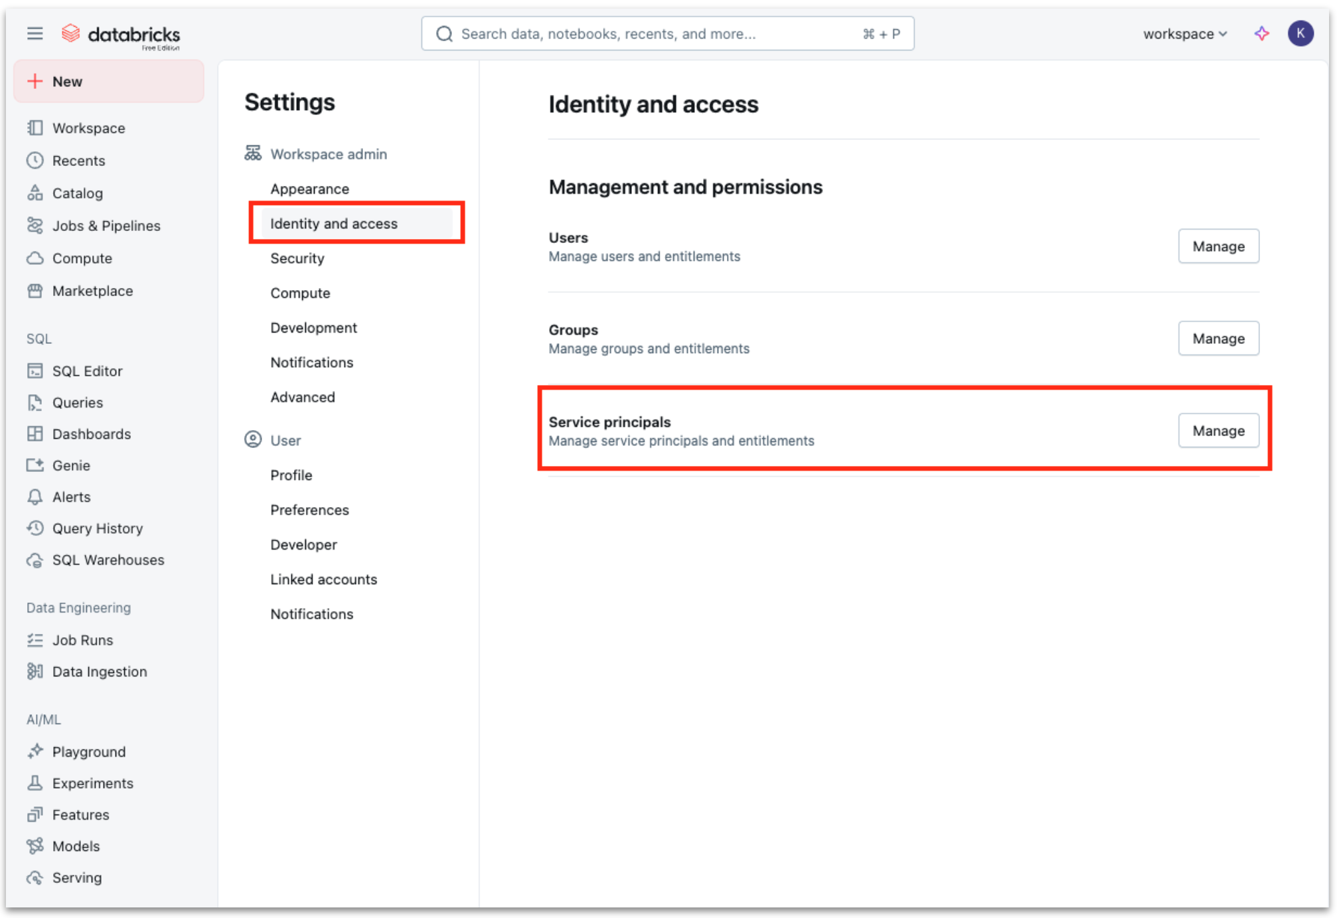Open the hamburger menu
Image resolution: width=1337 pixels, height=918 pixels.
(35, 33)
